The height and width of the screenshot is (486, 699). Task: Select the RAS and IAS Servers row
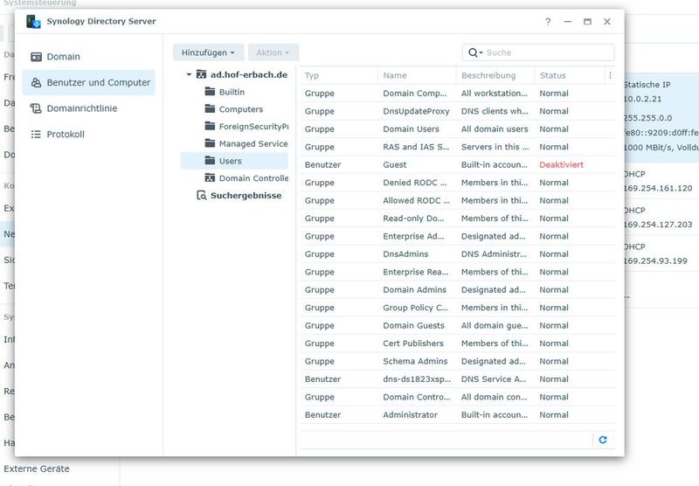(458, 147)
